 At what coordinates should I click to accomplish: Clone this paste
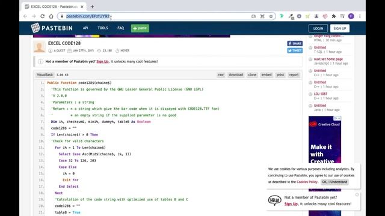click(x=252, y=74)
